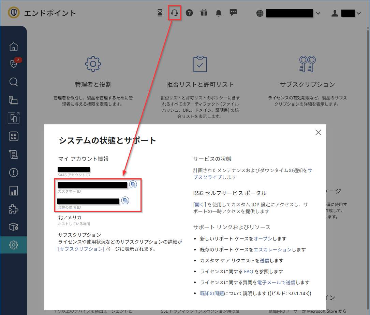Click the globe icon in the top bar

[260, 13]
